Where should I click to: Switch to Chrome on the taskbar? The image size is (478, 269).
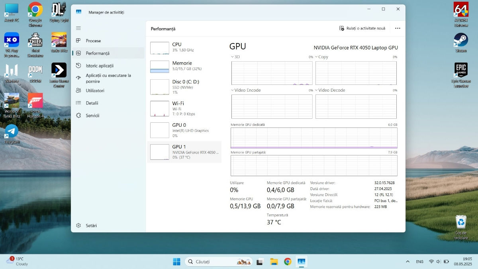coord(288,261)
